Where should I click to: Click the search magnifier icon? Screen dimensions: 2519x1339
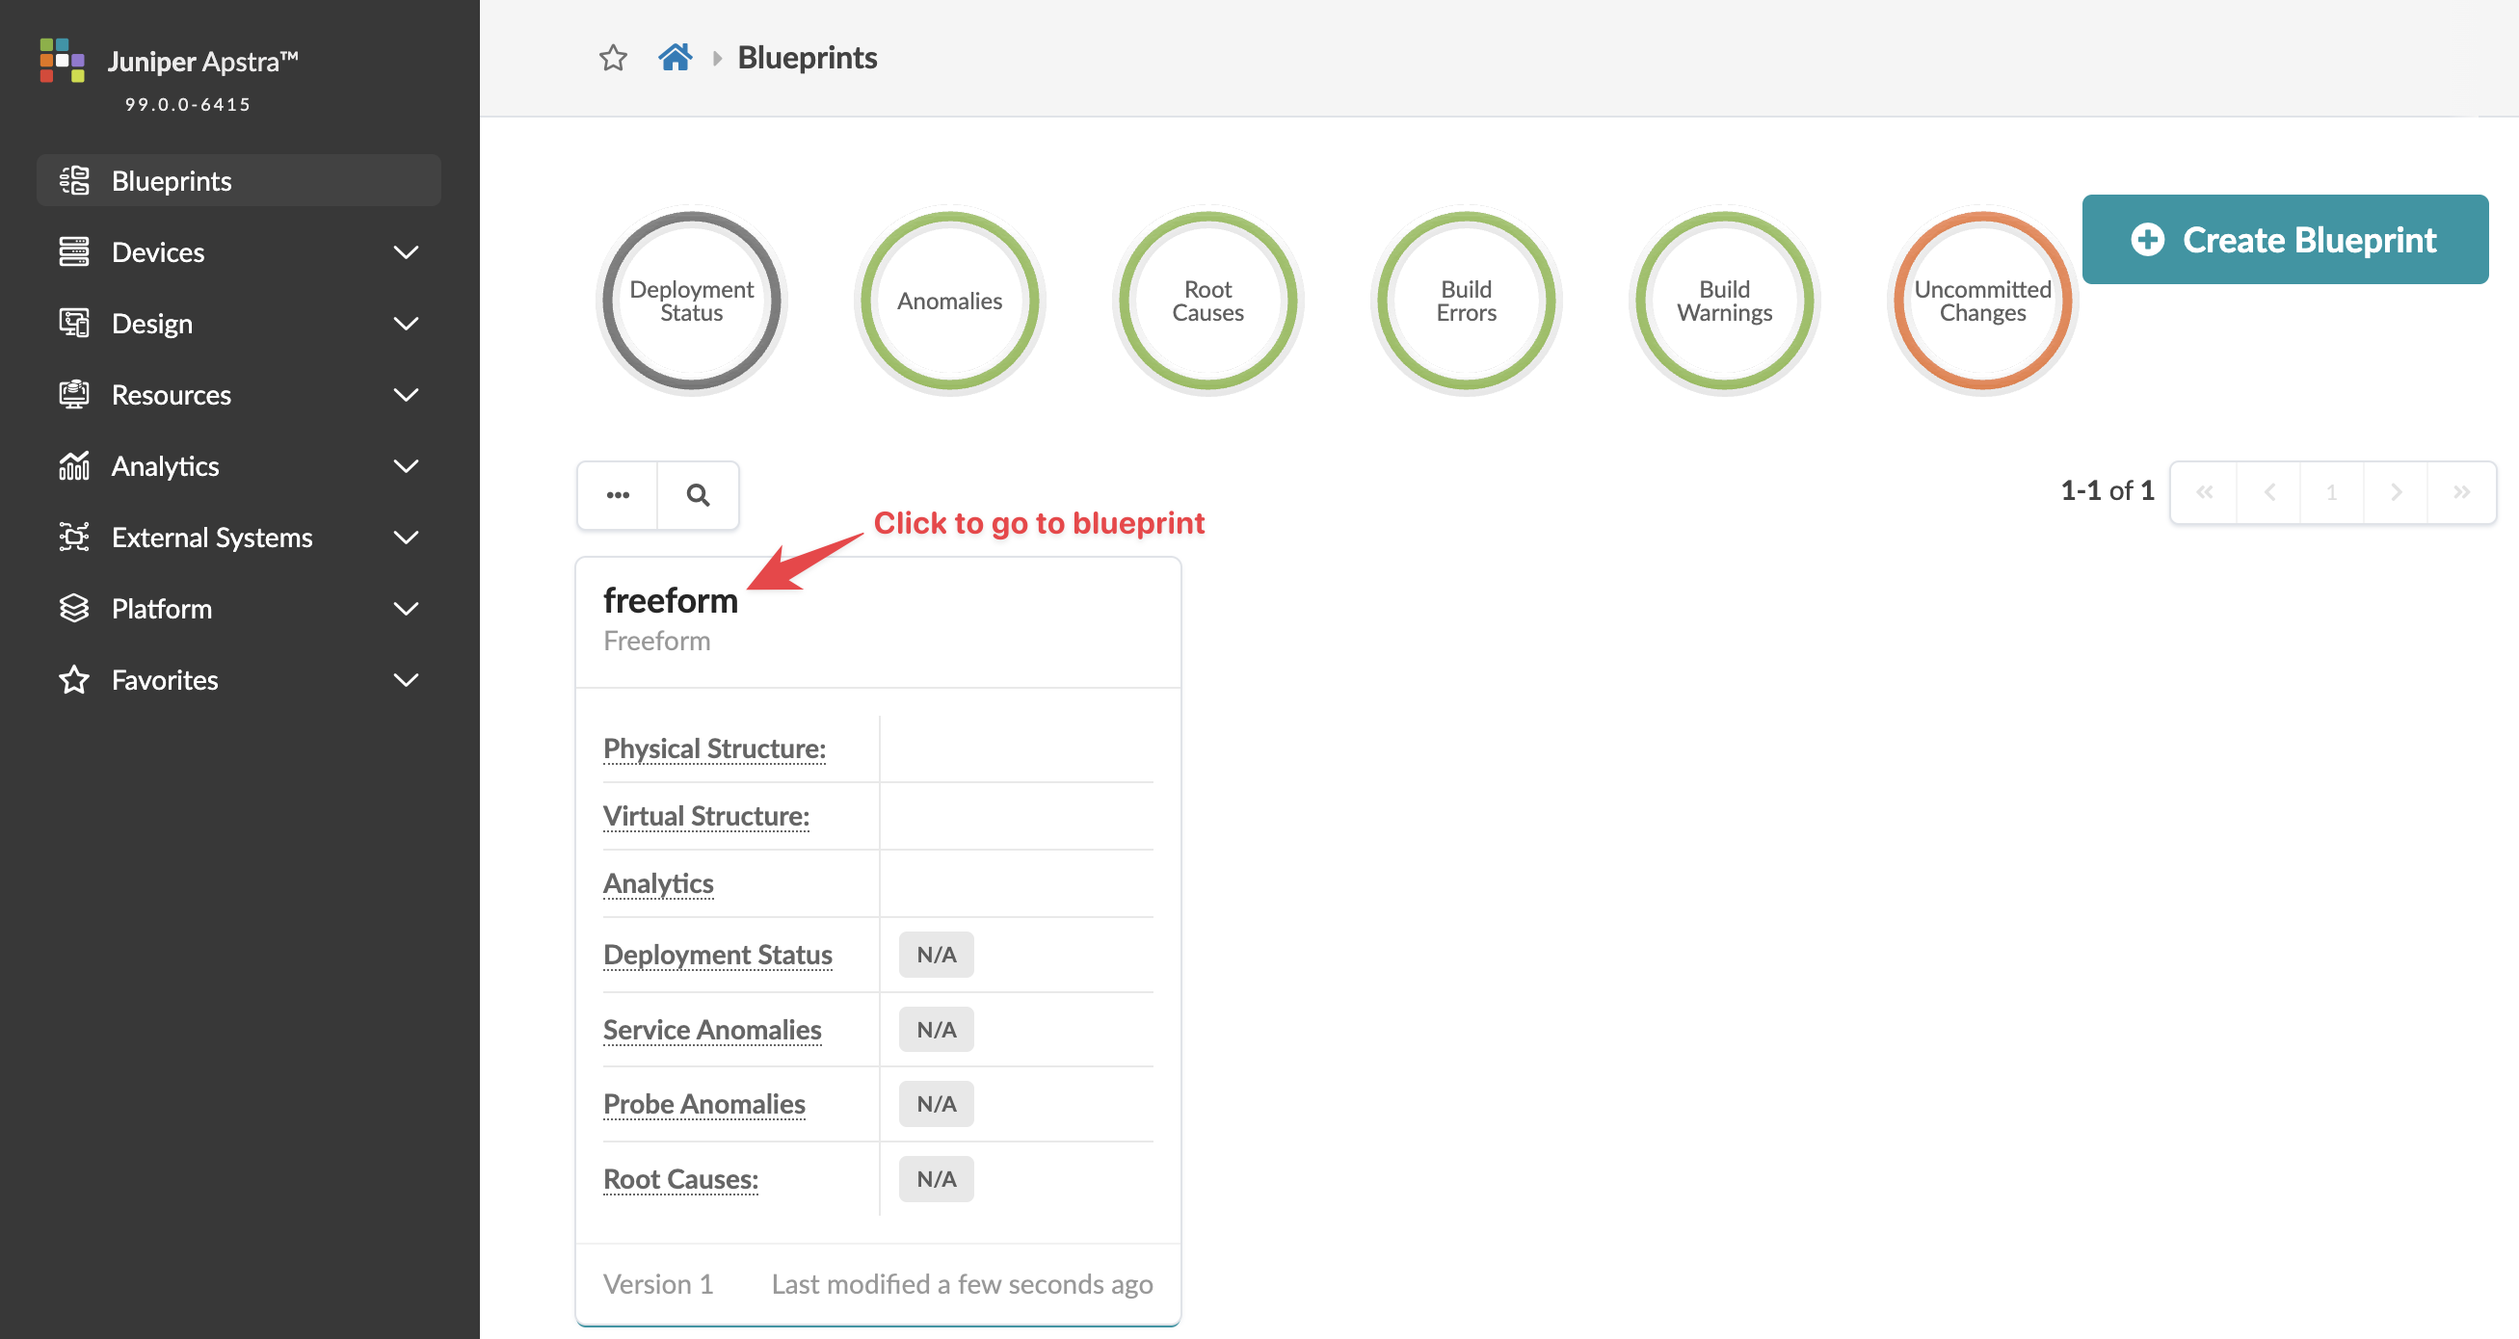pos(698,494)
